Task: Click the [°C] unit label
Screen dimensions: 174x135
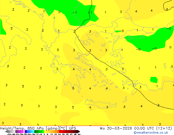Action: tap(63, 128)
